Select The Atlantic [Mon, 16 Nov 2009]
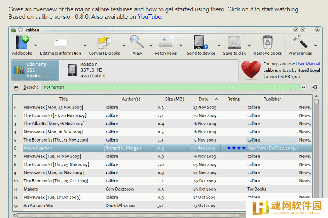The image size is (328, 218). (x=54, y=124)
